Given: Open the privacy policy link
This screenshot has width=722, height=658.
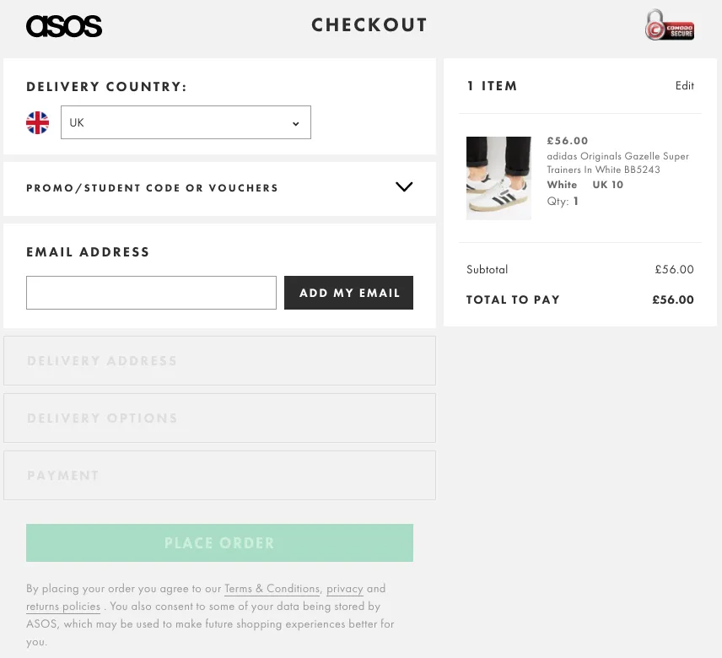Looking at the screenshot, I should [344, 589].
